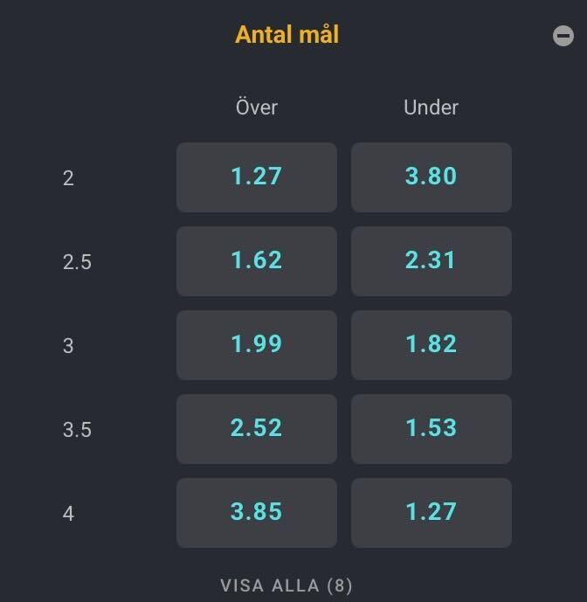This screenshot has width=587, height=602.
Task: Pick Över 2.5 odds 1.62
Action: pos(257,261)
